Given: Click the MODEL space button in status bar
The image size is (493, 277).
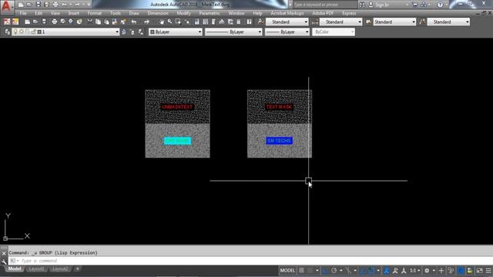Looking at the screenshot, I should [x=287, y=270].
